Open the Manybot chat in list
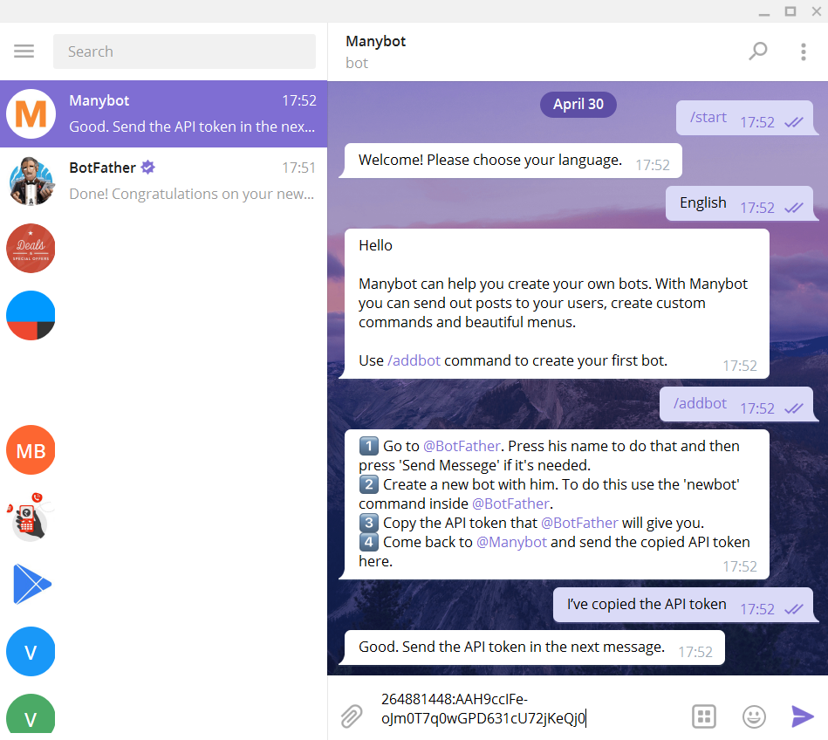Image resolution: width=828 pixels, height=740 pixels. click(x=164, y=114)
